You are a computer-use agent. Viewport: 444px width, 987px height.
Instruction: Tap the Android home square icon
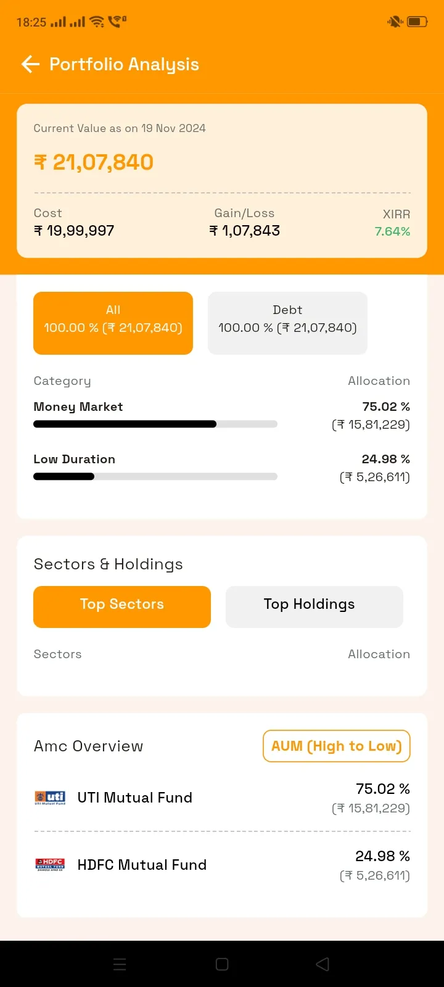(222, 964)
